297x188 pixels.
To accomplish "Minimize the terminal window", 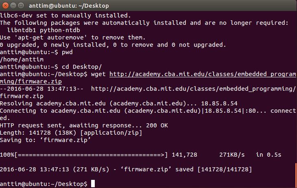I will tap(13, 6).
